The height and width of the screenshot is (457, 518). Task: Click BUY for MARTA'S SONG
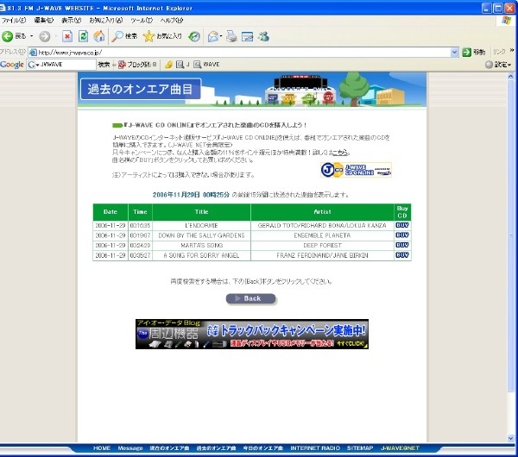(x=401, y=245)
